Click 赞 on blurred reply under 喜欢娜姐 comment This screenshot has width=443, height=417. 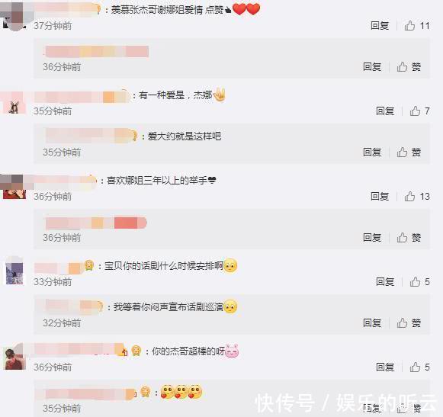coord(409,238)
